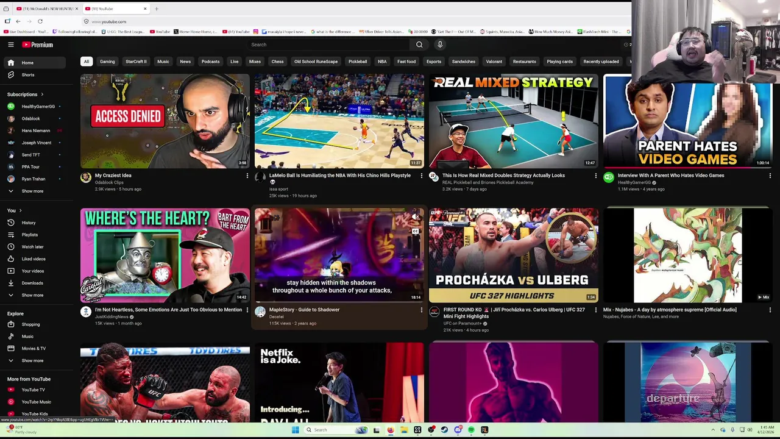Play the Where's The Heart thumbnail
This screenshot has height=439, width=780.
165,255
